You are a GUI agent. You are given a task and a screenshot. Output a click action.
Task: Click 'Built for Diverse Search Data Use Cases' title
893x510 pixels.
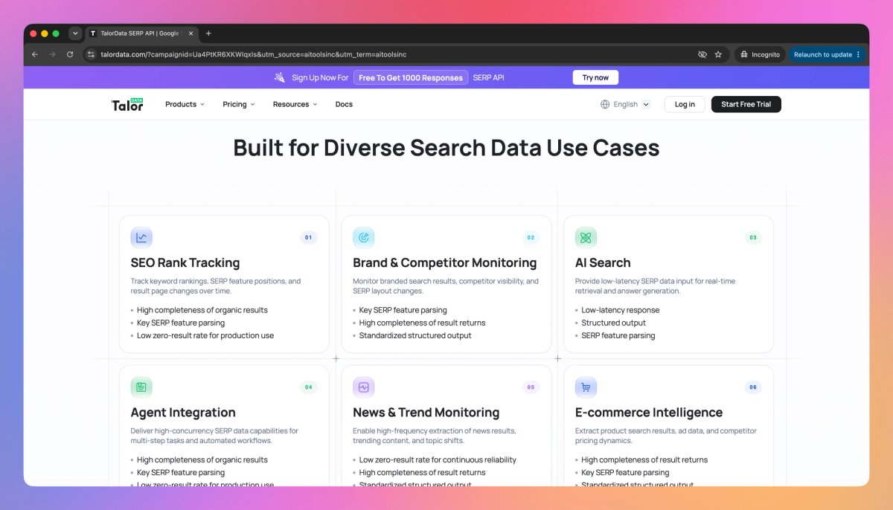(446, 147)
